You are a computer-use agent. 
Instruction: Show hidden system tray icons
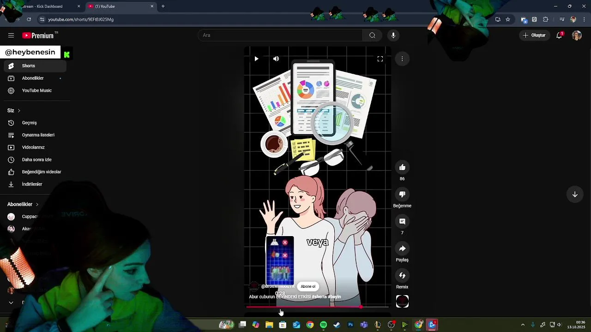(523, 325)
